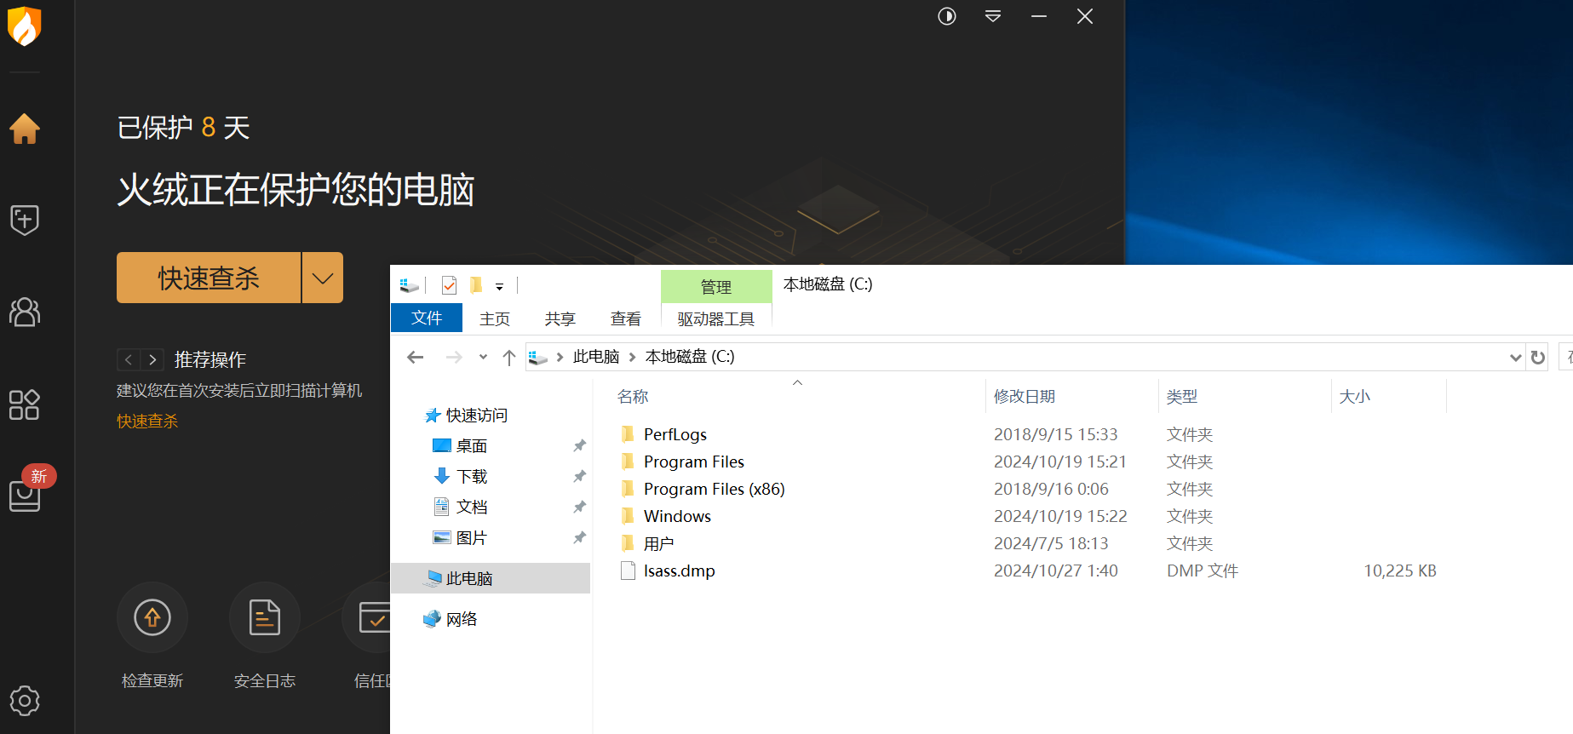This screenshot has width=1573, height=734.
Task: Click 检查更新 update icon
Action: [x=152, y=617]
